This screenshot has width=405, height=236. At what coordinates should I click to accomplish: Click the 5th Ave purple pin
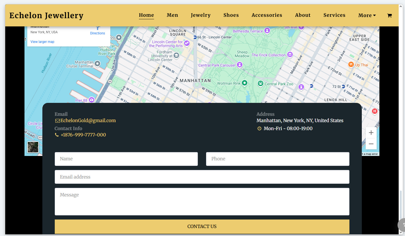[x=301, y=27]
